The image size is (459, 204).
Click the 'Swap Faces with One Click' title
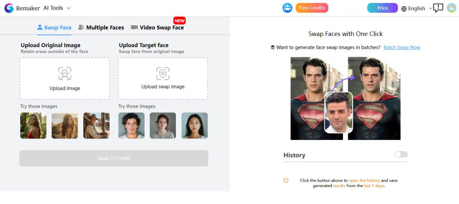pos(346,34)
